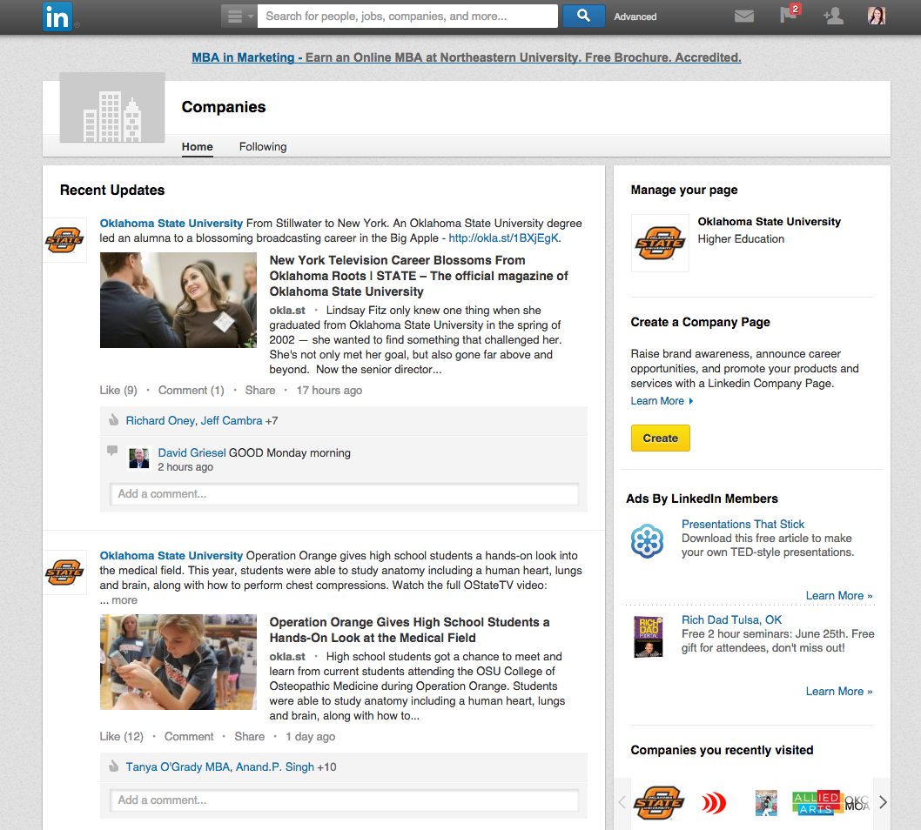Screen dimensions: 921x830
Task: Like the New York Television Career post
Action: (x=118, y=391)
